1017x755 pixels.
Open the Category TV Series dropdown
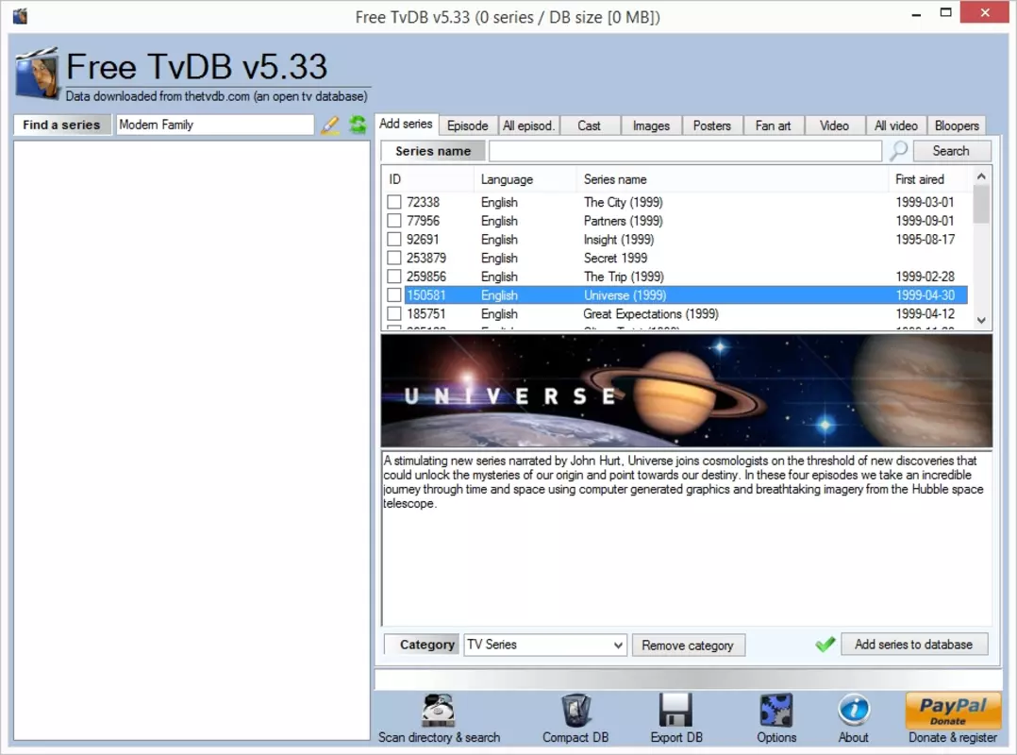[x=545, y=645]
